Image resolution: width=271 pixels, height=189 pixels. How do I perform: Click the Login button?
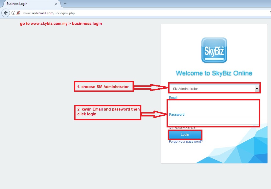point(185,135)
